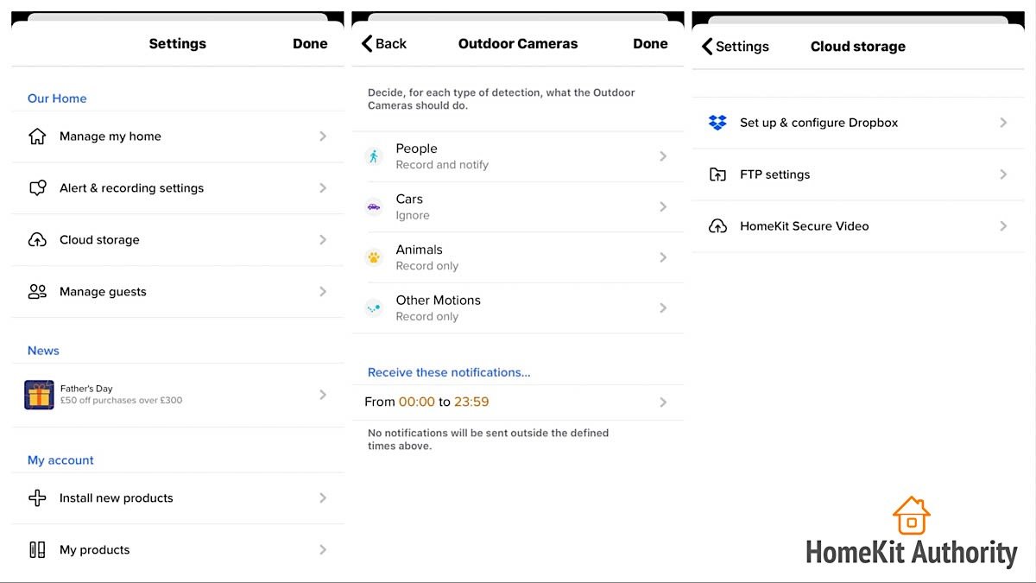Click the Cloud storage cloud icon
Image resolution: width=1036 pixels, height=583 pixels.
click(x=38, y=239)
